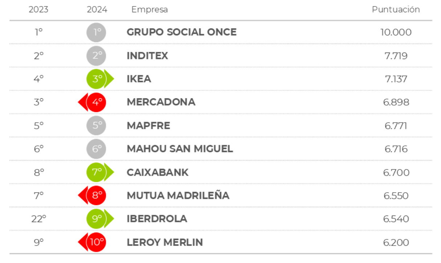Viewport: 441px width, 263px height.
Task: Click the red 8º badge for Mutua Madrileña
Action: pos(97,196)
